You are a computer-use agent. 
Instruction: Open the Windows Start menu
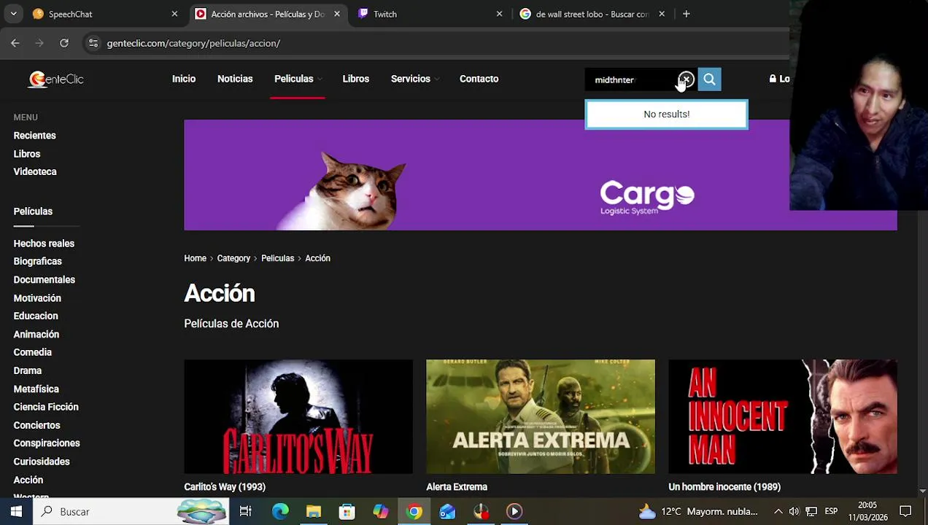[x=16, y=511]
